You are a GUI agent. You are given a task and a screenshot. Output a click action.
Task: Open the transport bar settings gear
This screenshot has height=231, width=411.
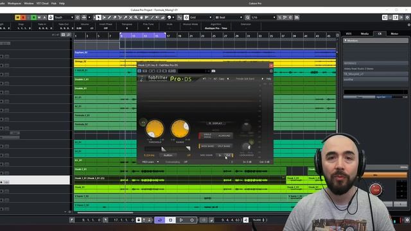click(407, 220)
